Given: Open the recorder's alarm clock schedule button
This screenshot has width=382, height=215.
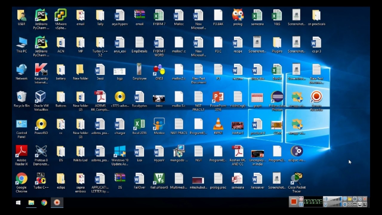Looking at the screenshot, I should click(301, 199).
